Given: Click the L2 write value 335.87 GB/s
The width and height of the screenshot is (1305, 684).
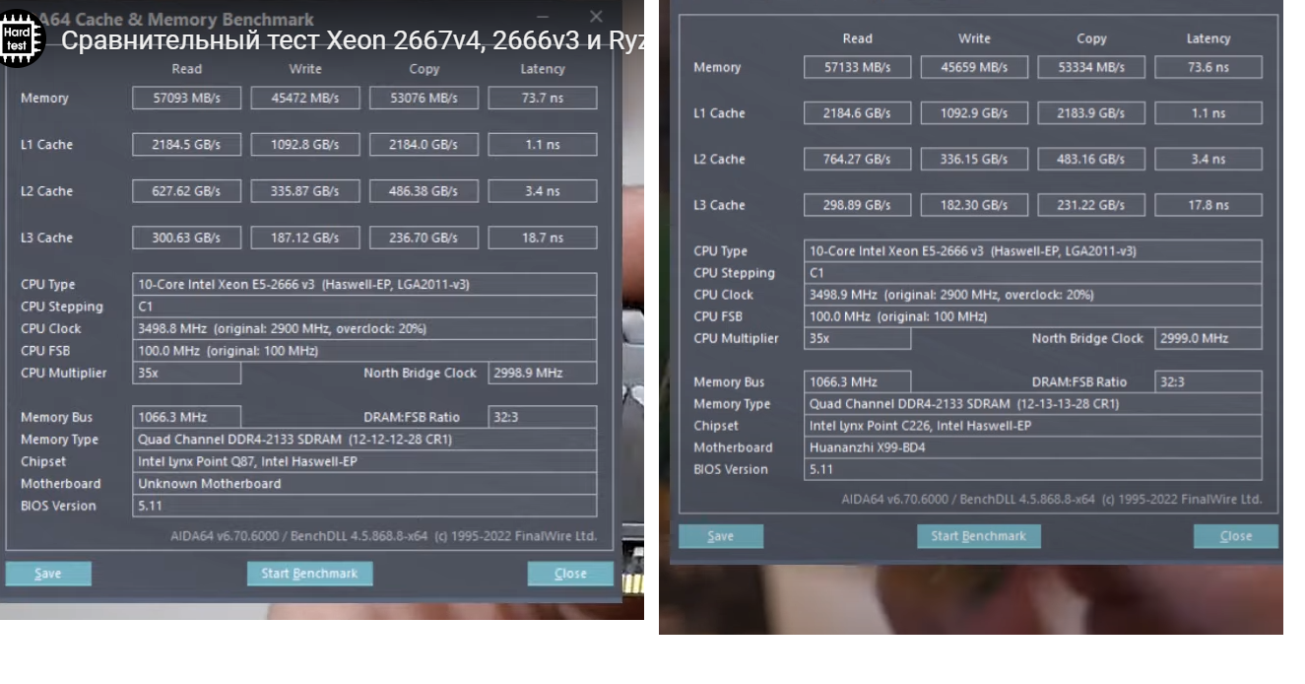Looking at the screenshot, I should click(305, 191).
